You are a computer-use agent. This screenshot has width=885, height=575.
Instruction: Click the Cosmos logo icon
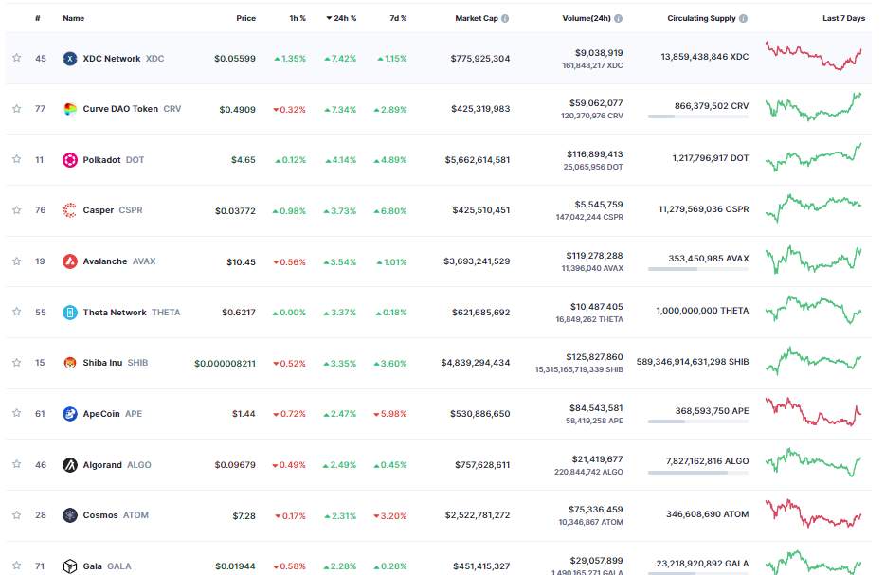coord(70,515)
